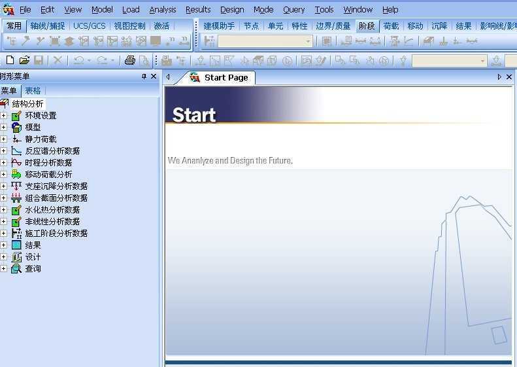Click the 模型 tree icon

coord(16,128)
